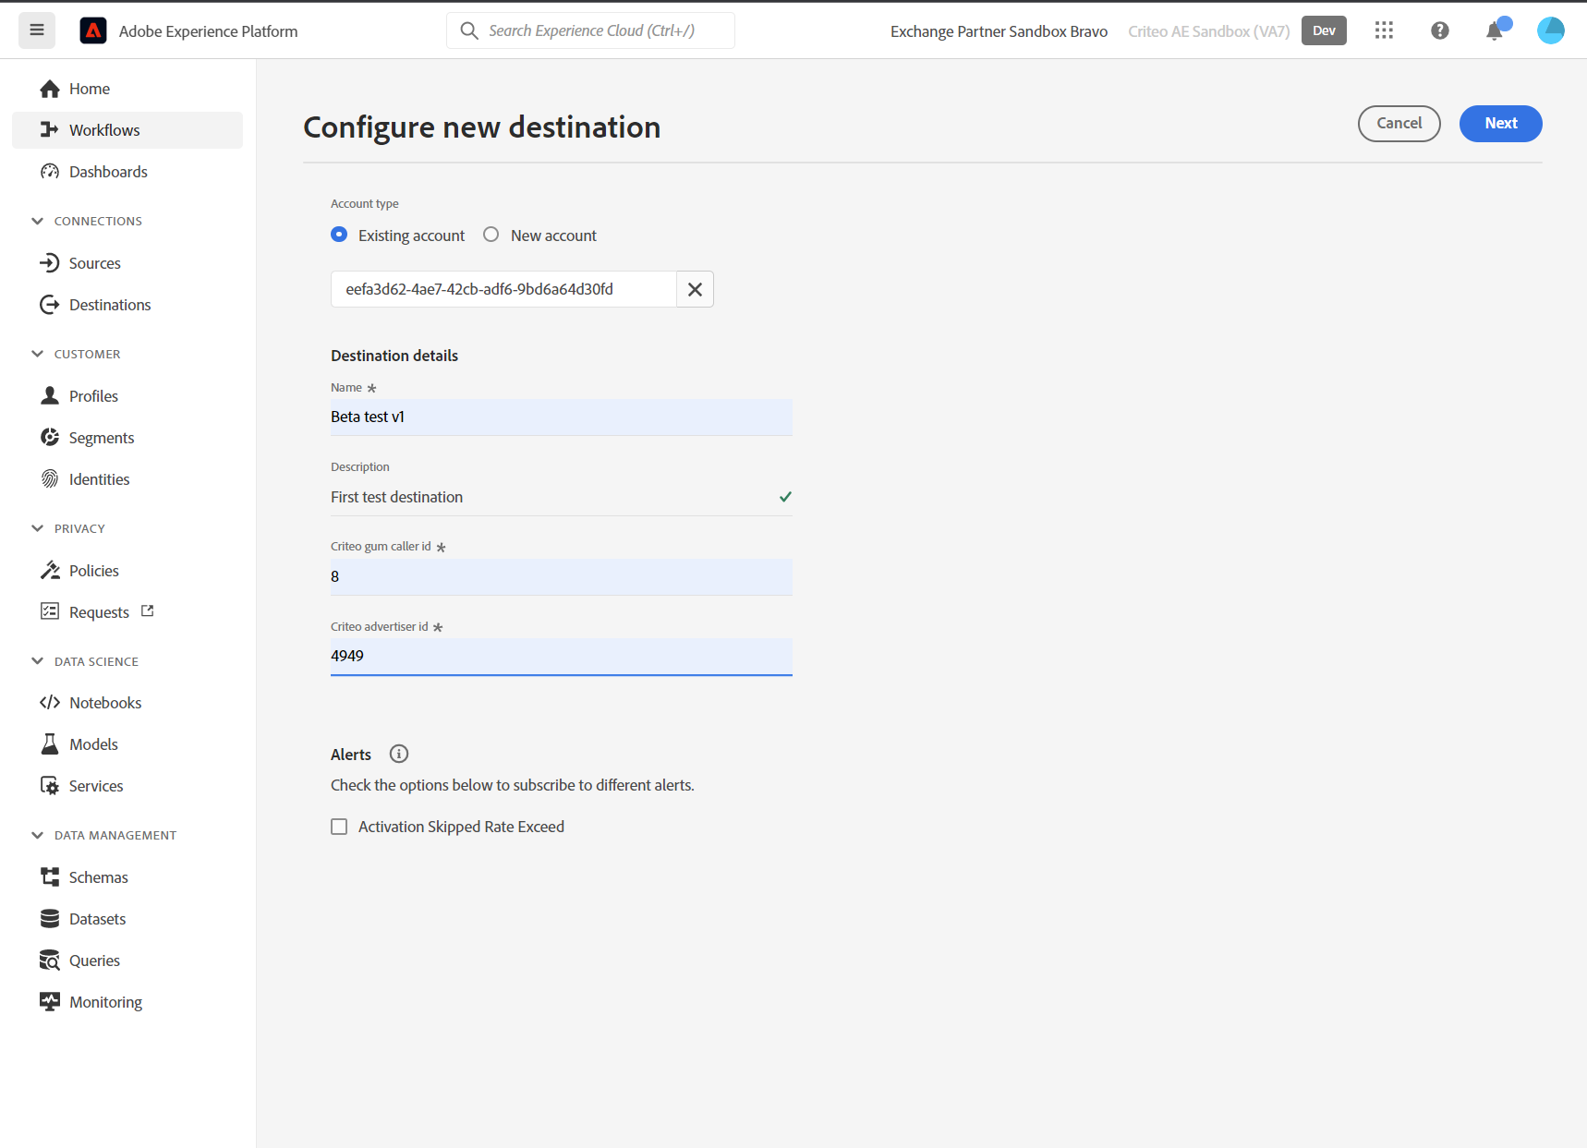Select the New account radio button

coord(491,235)
